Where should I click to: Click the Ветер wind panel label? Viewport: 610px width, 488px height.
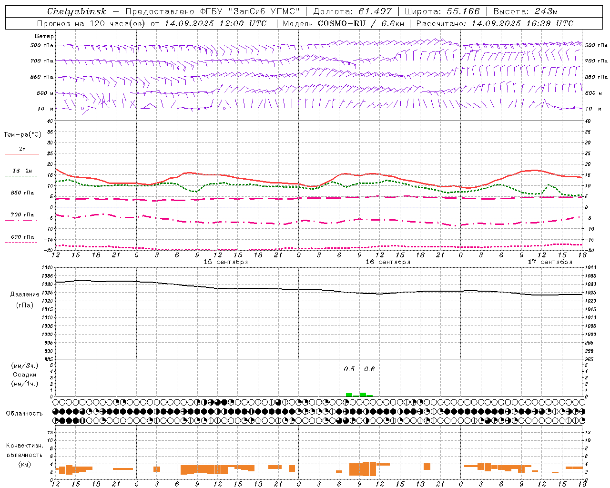pyautogui.click(x=44, y=36)
